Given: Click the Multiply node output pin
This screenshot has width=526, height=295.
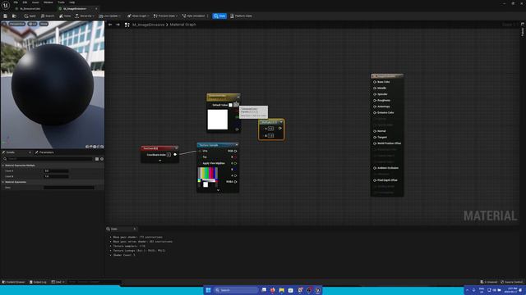Looking at the screenshot, I should coord(280,128).
